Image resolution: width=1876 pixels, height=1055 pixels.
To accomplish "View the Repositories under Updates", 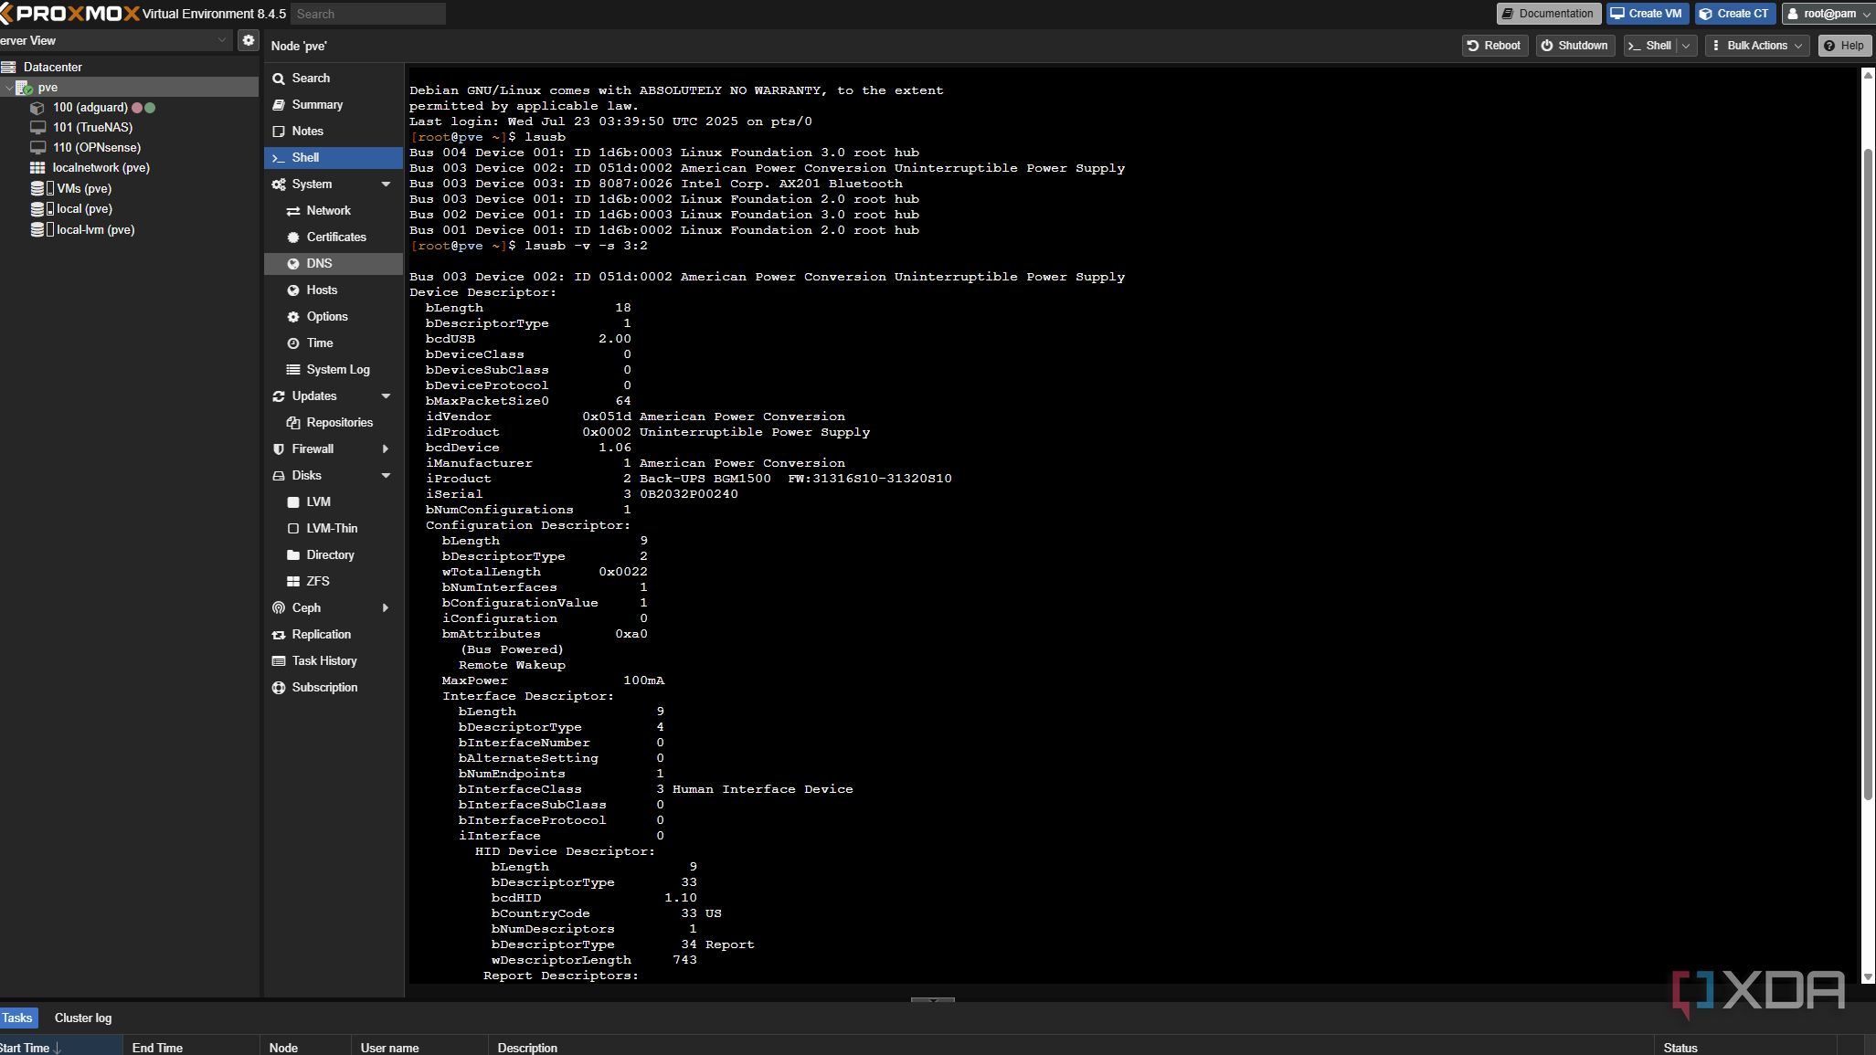I will coord(340,422).
